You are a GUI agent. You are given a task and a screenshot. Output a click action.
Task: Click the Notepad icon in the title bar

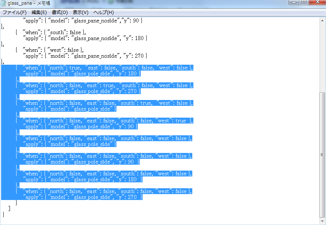point(3,3)
